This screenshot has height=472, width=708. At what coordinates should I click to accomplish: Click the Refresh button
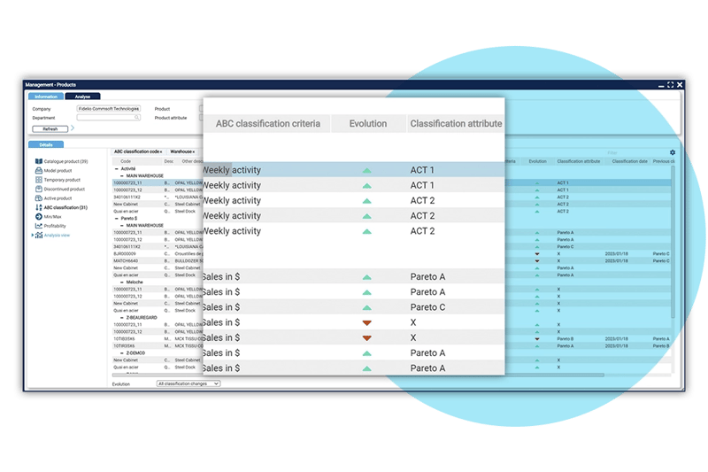50,128
